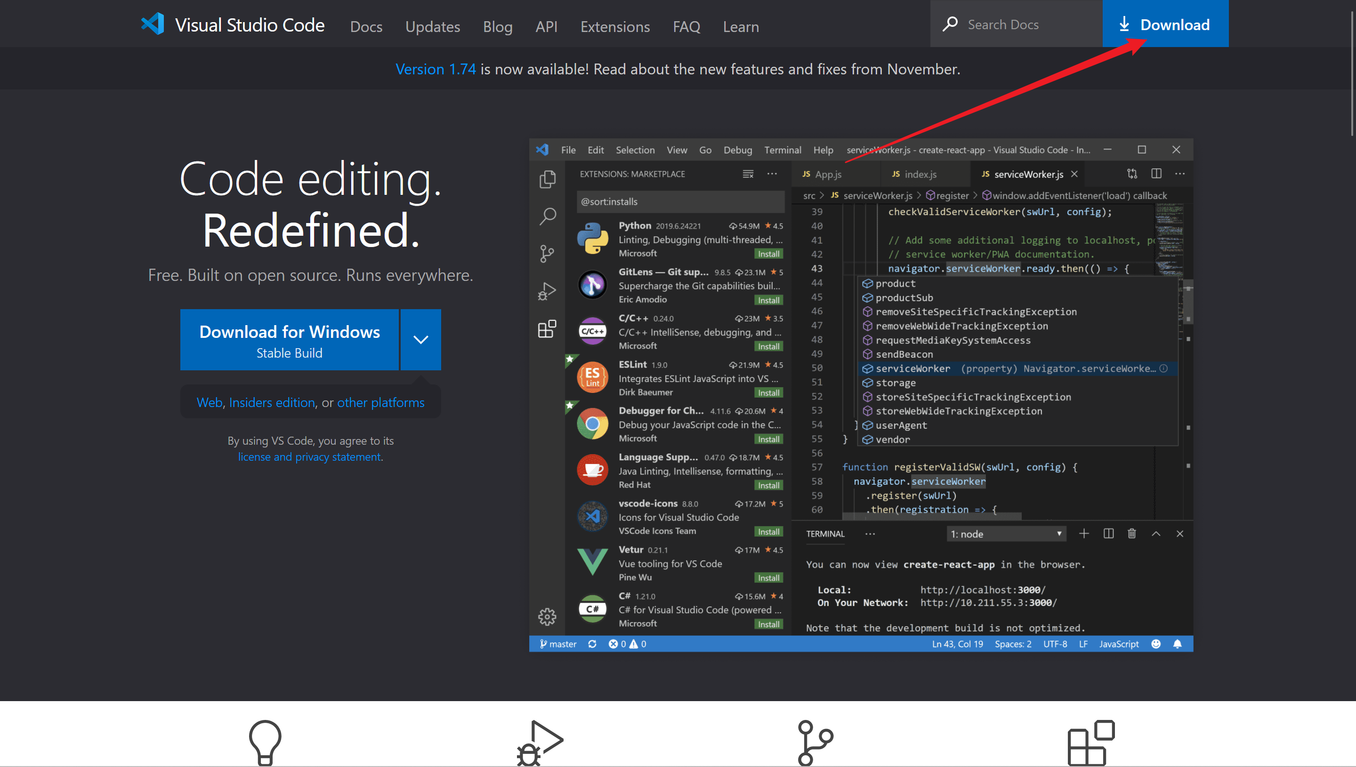This screenshot has width=1356, height=767.
Task: Click 'Ln 43, Col 19' in status bar
Action: click(957, 644)
